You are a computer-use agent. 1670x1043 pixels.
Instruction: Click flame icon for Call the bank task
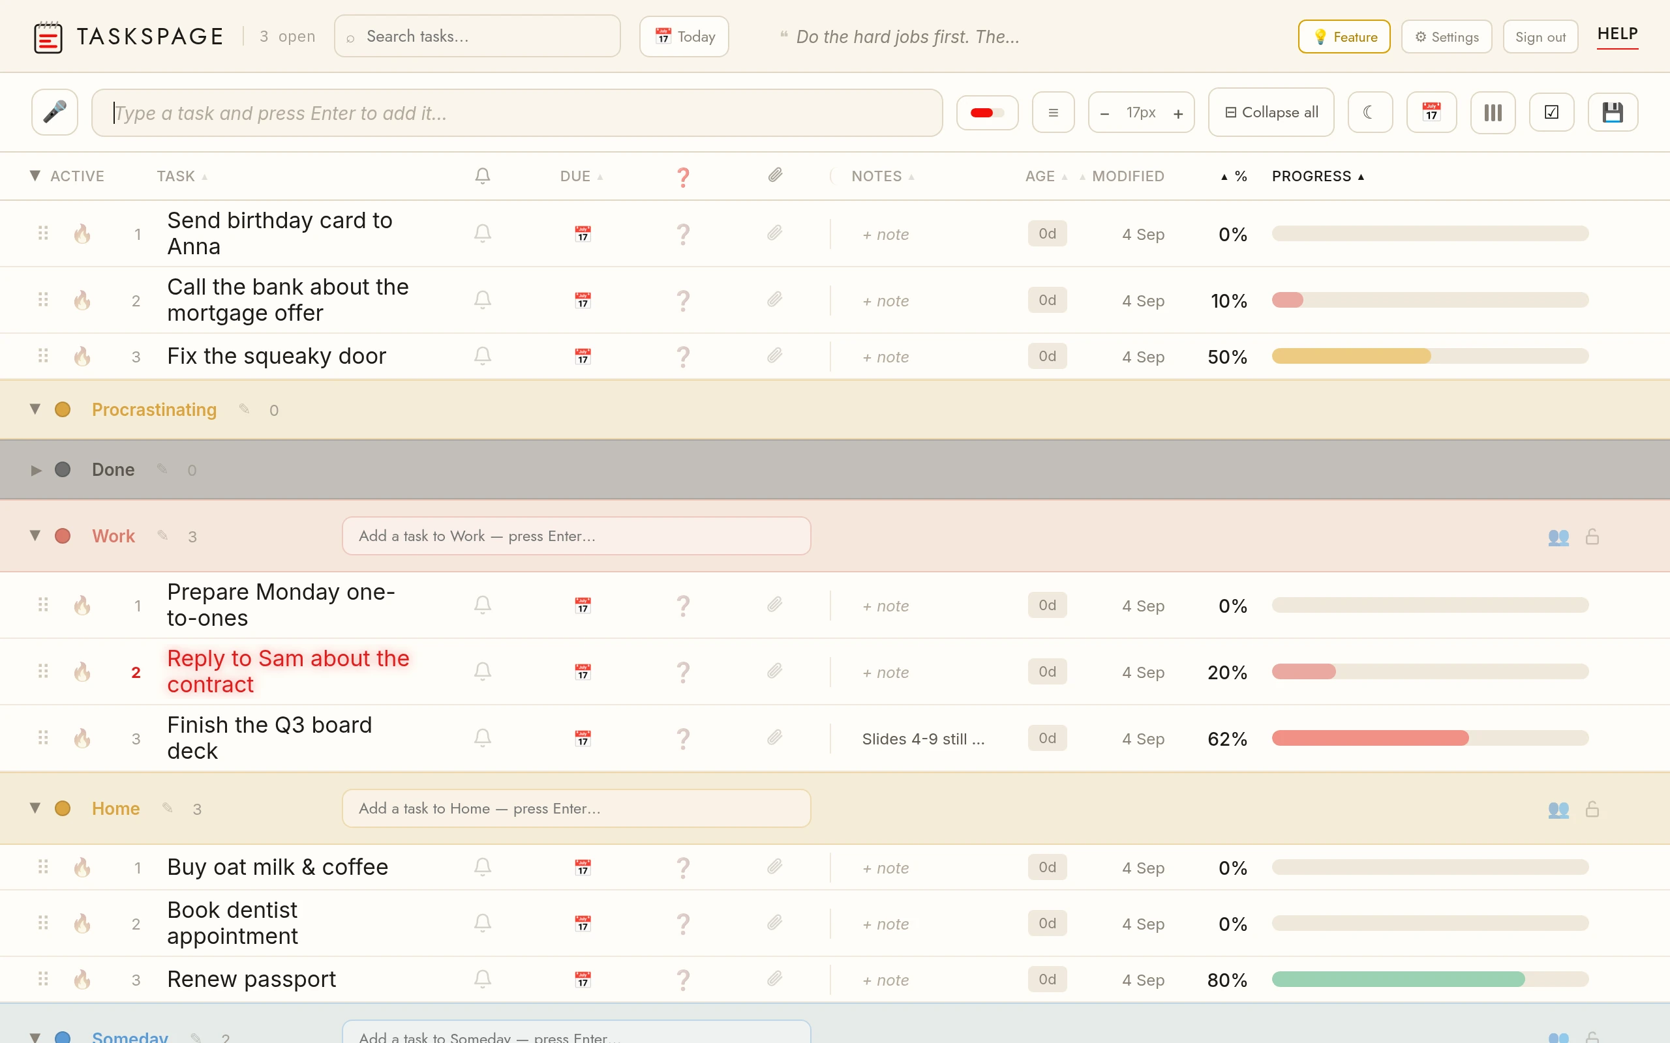[x=82, y=300]
